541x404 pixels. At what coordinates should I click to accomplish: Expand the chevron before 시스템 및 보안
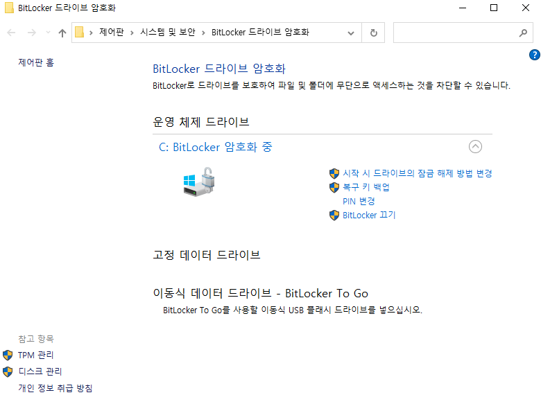(132, 33)
